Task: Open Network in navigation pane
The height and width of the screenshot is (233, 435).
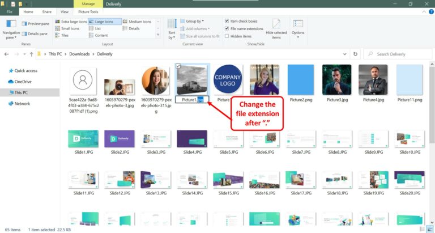Action: tap(19, 103)
